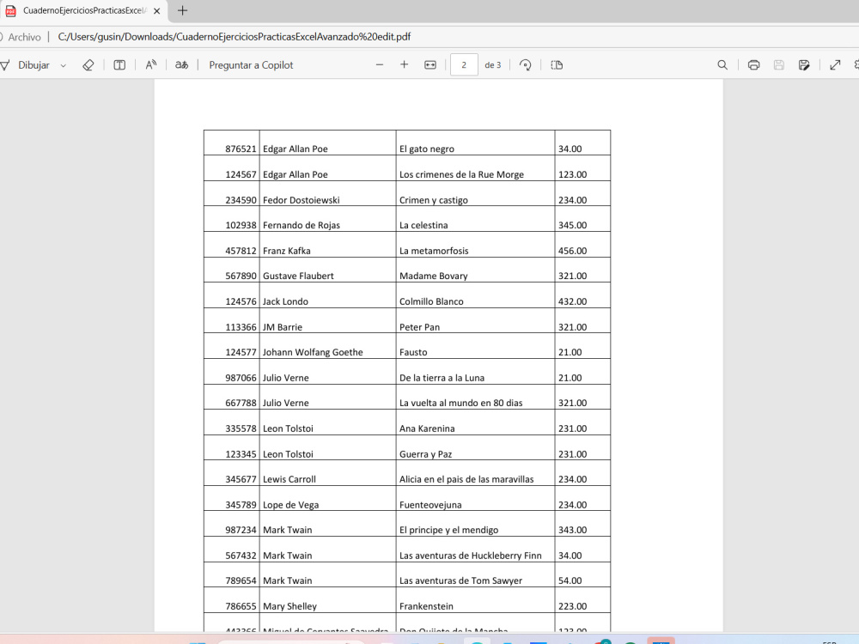This screenshot has width=859, height=644.
Task: Click the Archivo site info label
Action: 24,37
